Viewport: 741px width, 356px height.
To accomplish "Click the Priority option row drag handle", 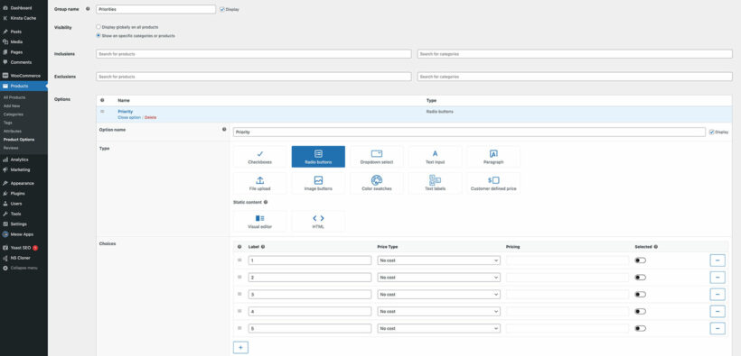I will (102, 111).
